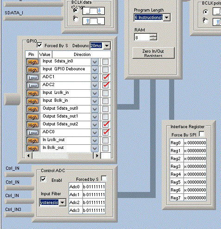Uncheck the ADC1 row checkbox

tap(106, 77)
